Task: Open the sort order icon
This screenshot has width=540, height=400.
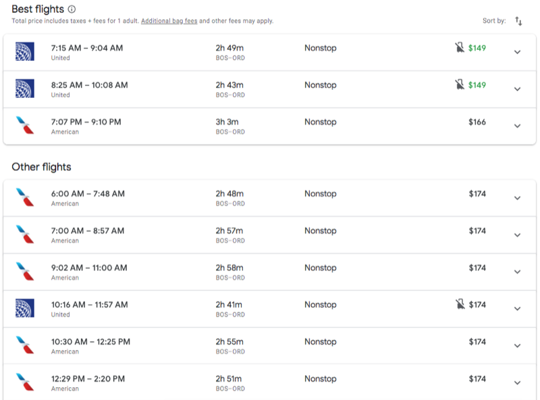Action: 518,21
